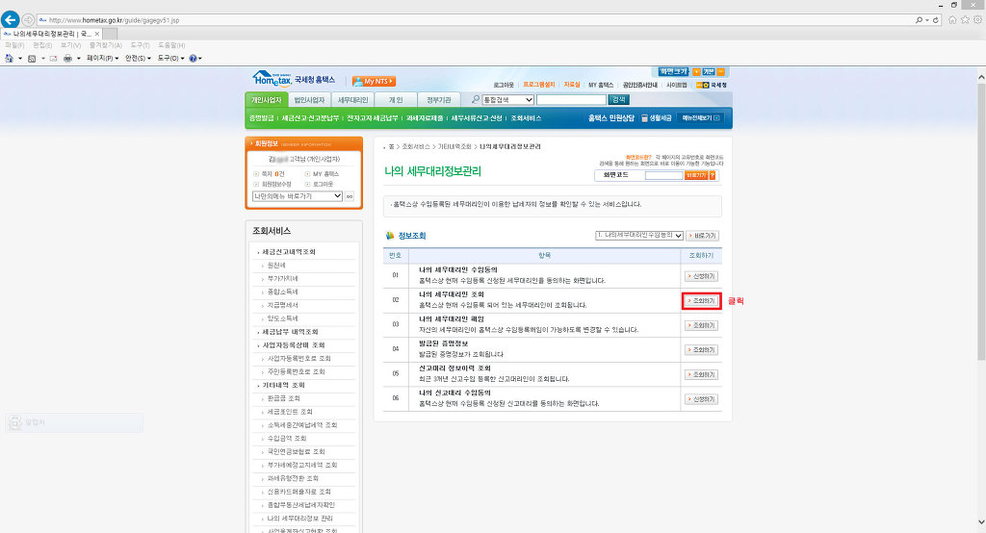Click the browser address bar URL
986x533 pixels.
pos(114,20)
